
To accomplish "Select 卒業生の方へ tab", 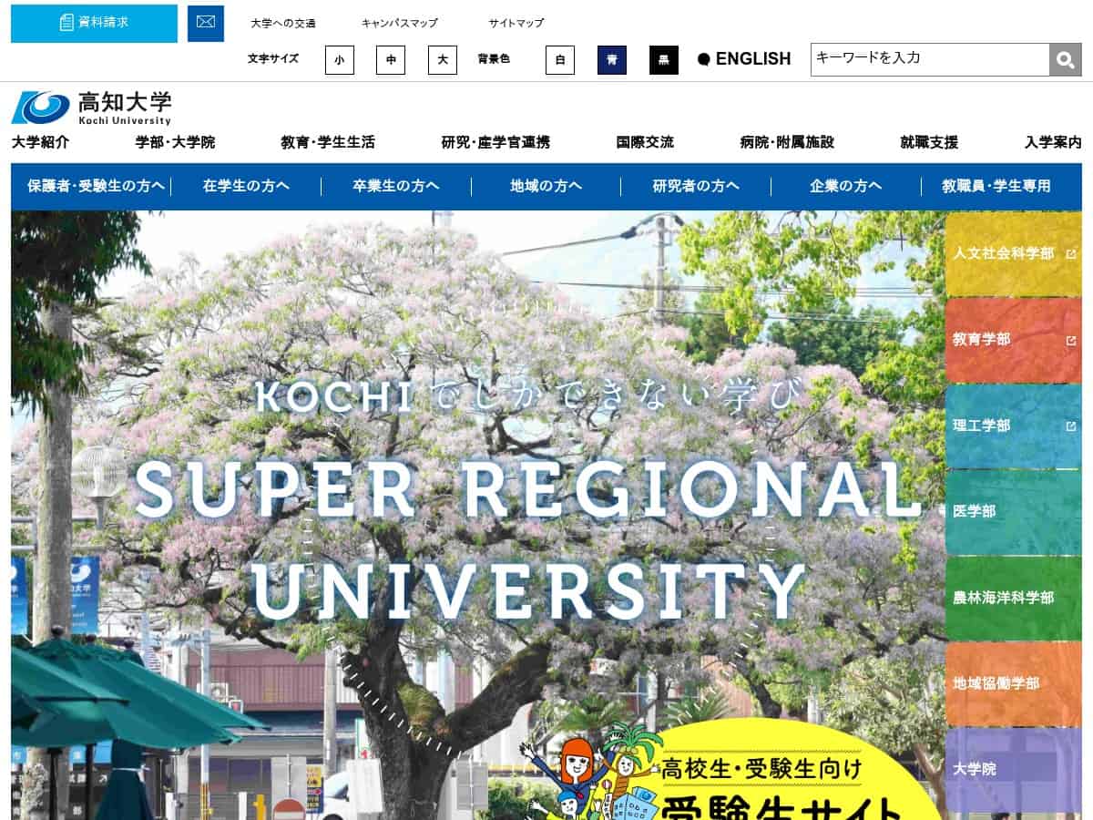I will click(396, 186).
